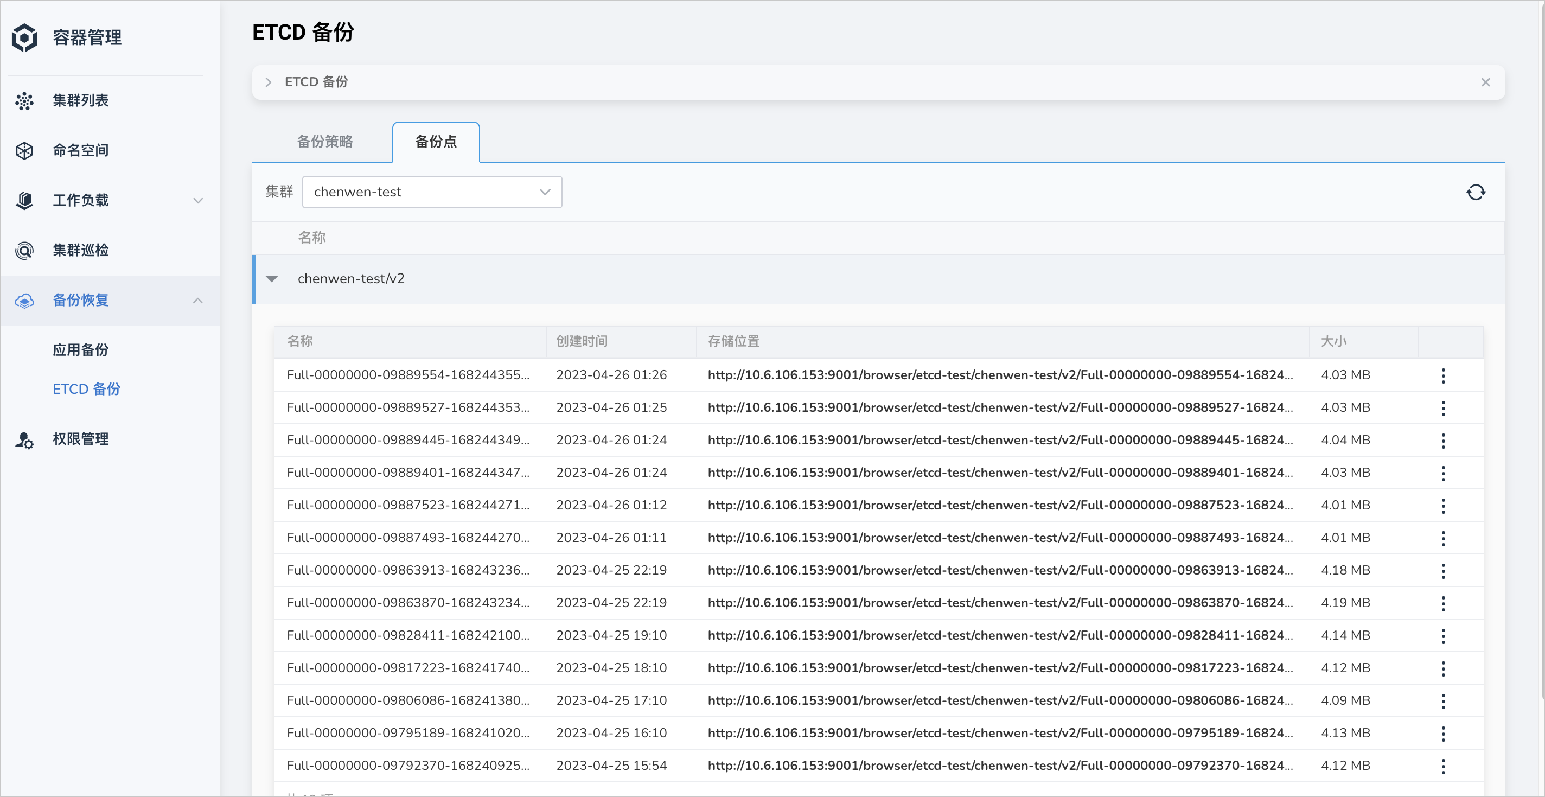Open actions menu for backup 09792370
The height and width of the screenshot is (797, 1545).
pyautogui.click(x=1443, y=766)
